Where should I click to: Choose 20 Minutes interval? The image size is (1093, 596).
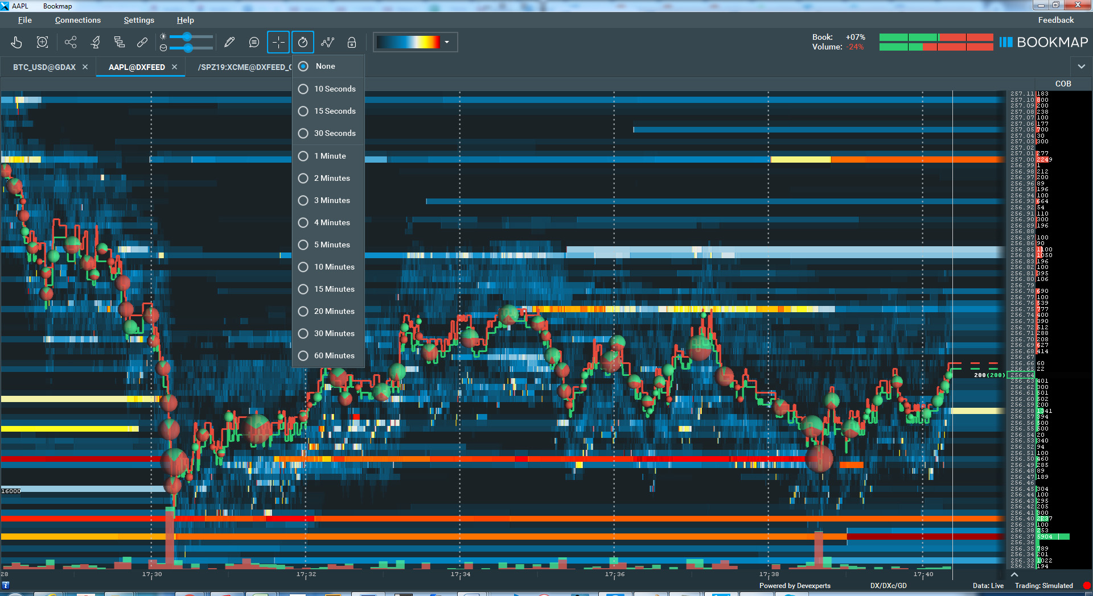point(328,311)
